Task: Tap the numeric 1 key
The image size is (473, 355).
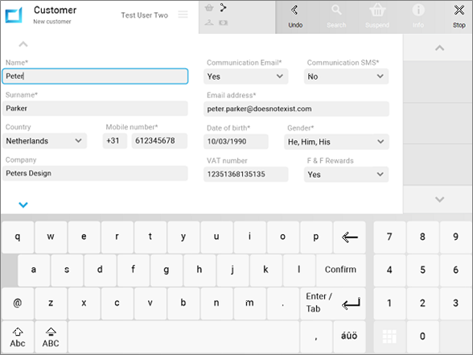Action: [x=389, y=303]
